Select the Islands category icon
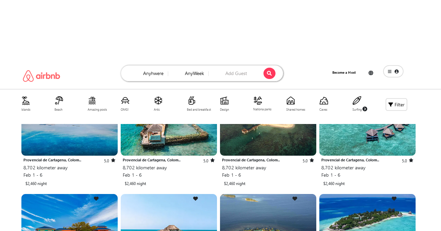441x231 pixels. (x=26, y=101)
